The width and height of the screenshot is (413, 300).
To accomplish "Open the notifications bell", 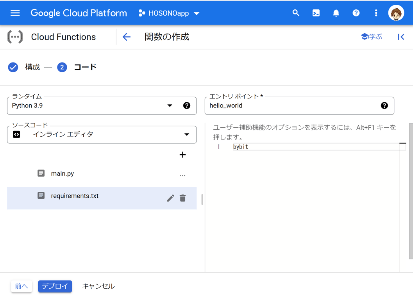I will (x=336, y=13).
